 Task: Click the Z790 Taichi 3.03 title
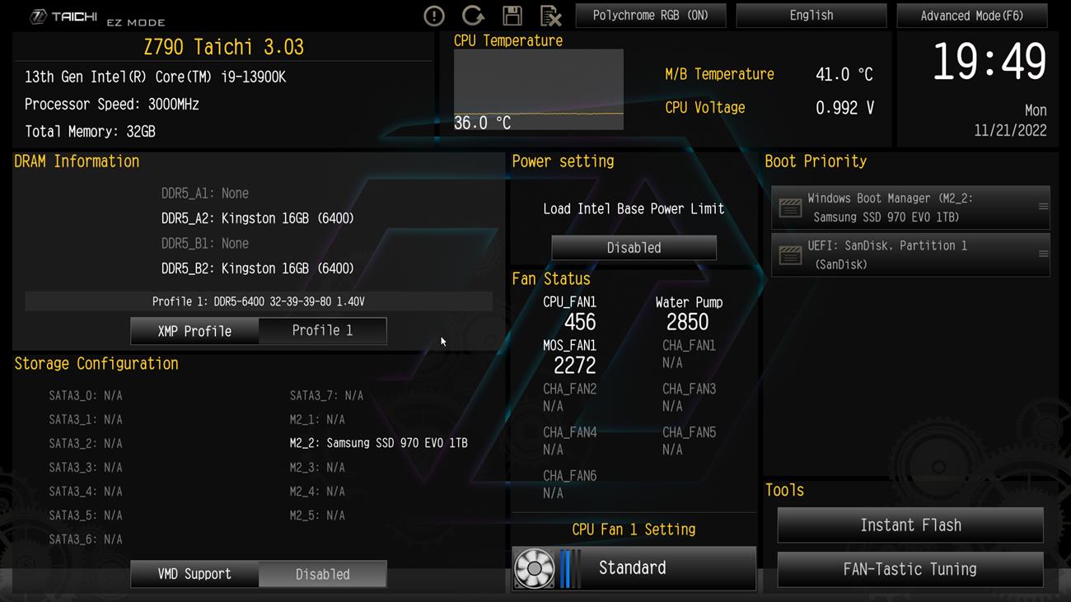point(223,47)
